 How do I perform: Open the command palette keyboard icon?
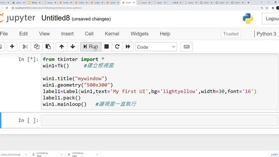[x=187, y=47]
